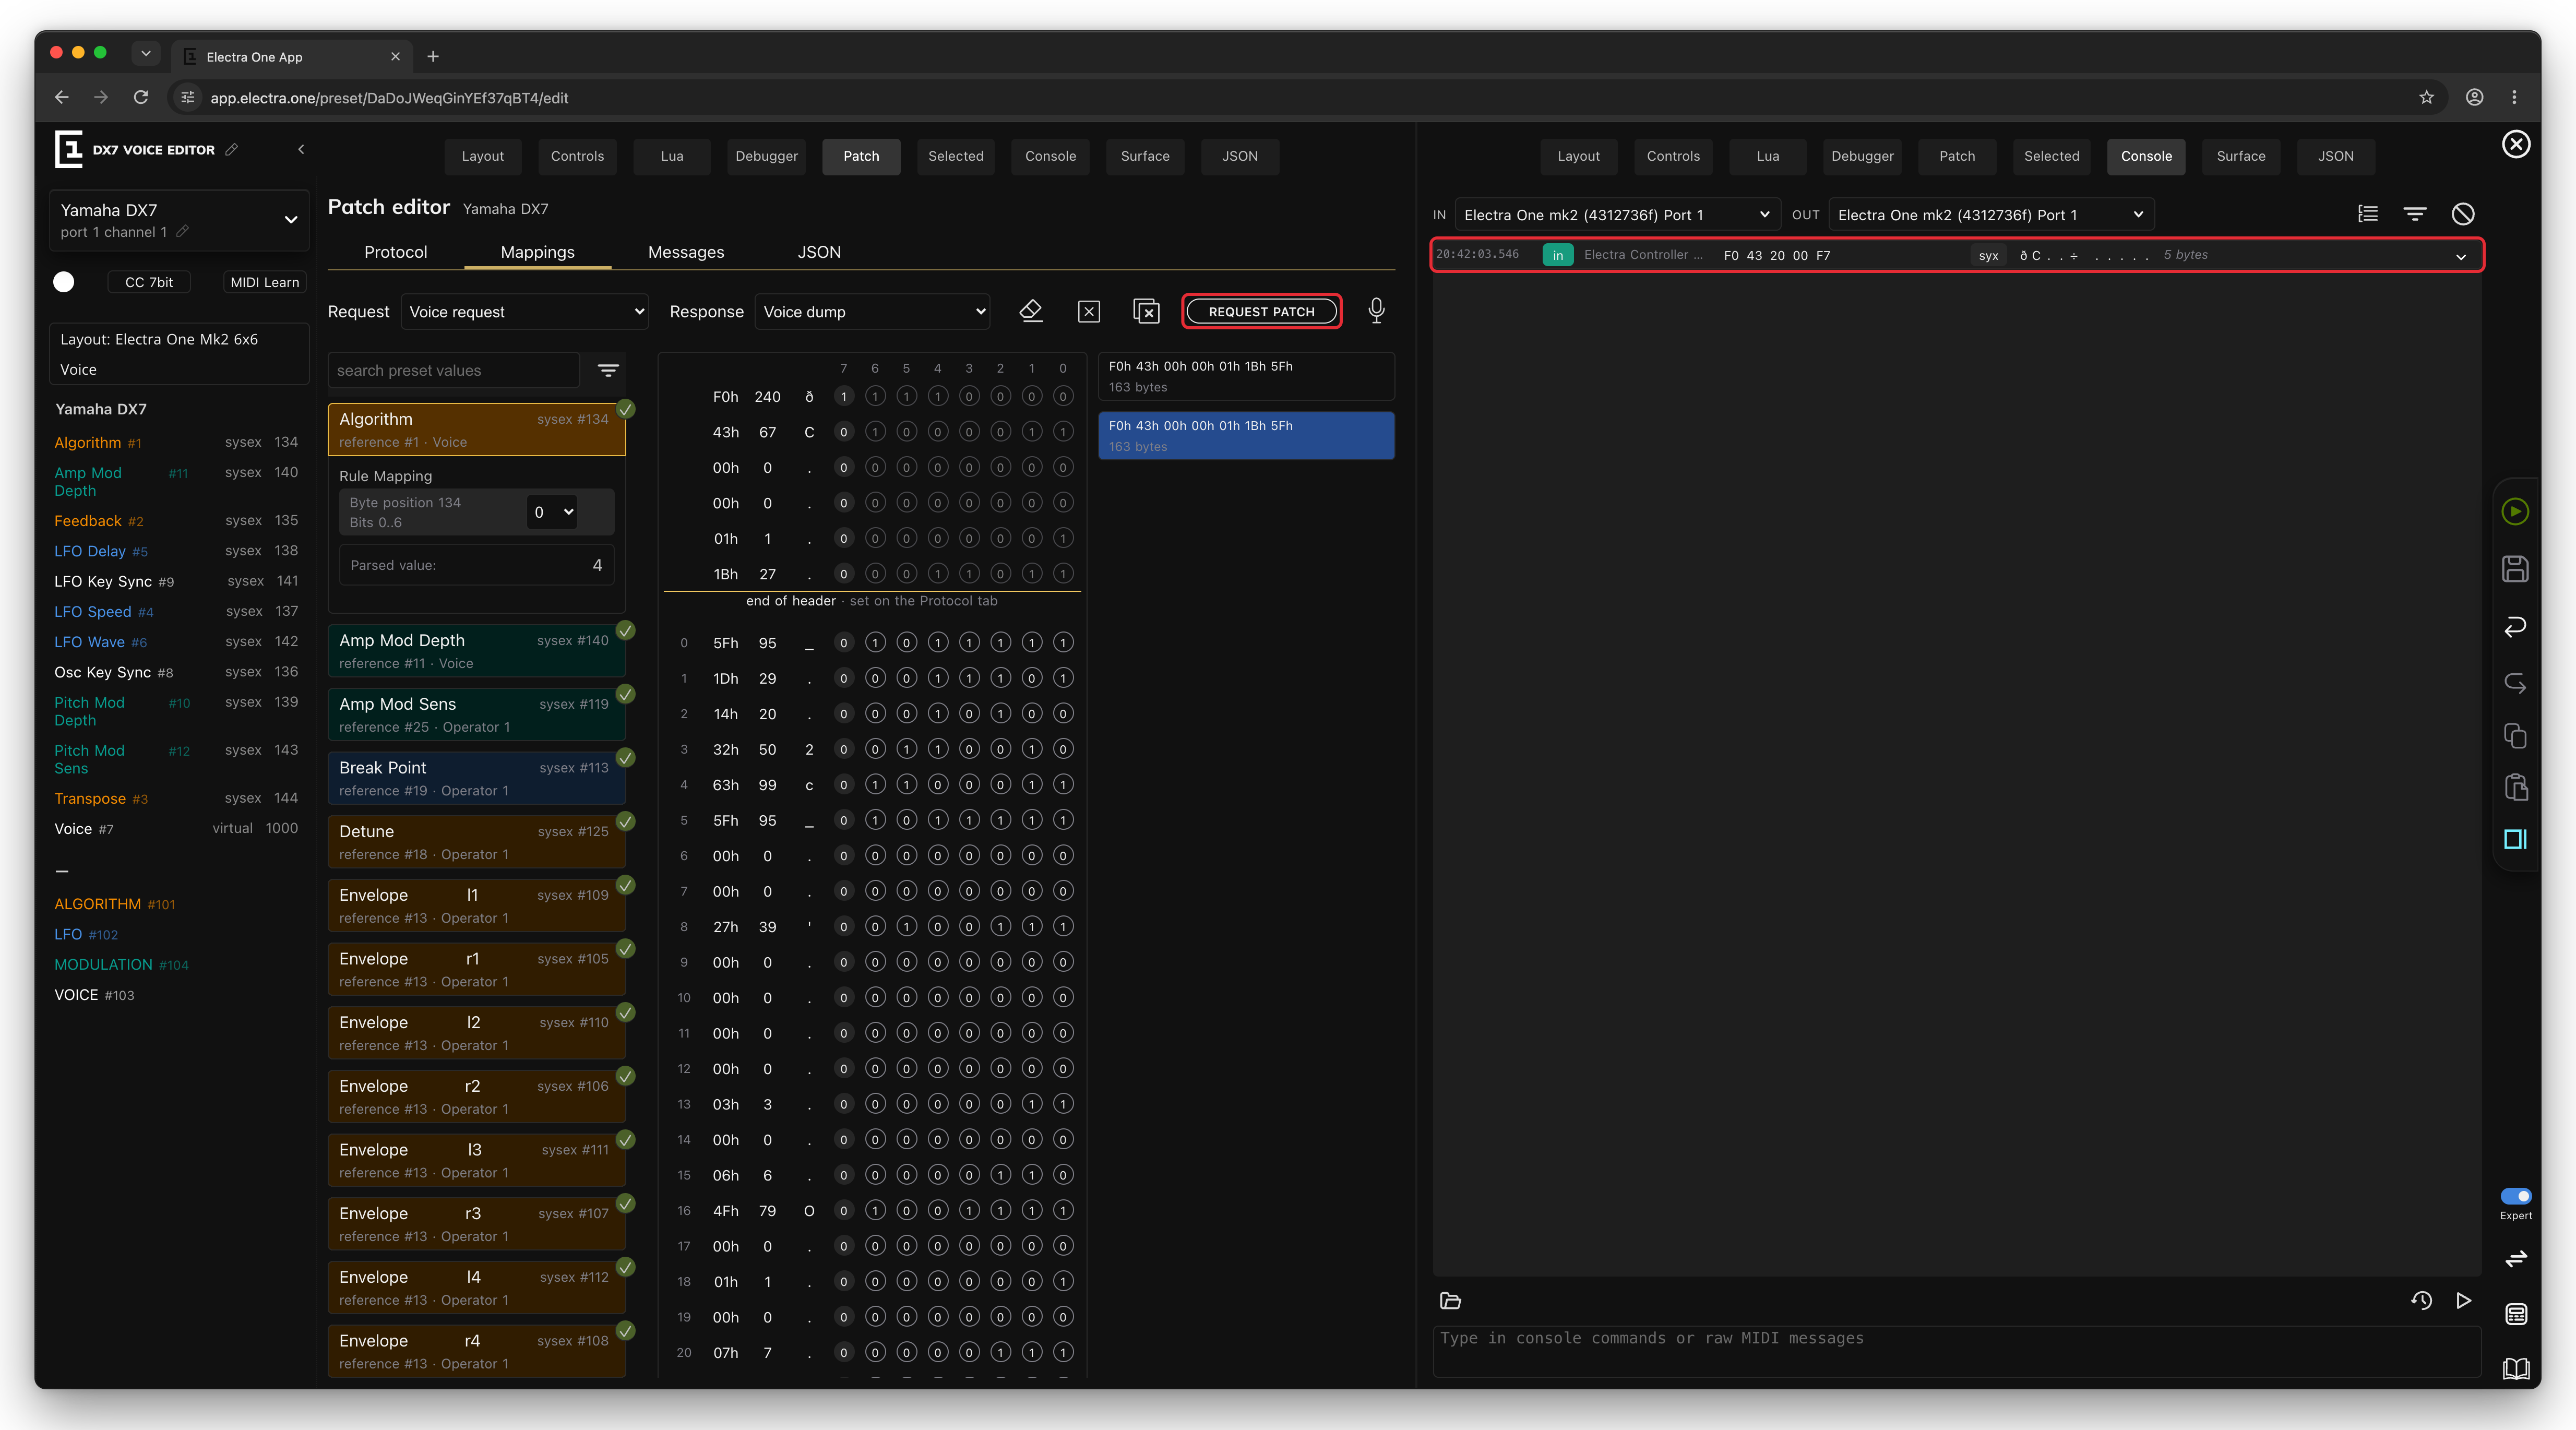Click the undo arrow icon

pyautogui.click(x=2515, y=626)
